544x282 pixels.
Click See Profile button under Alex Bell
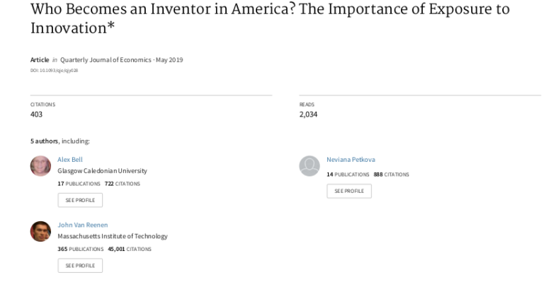(80, 200)
